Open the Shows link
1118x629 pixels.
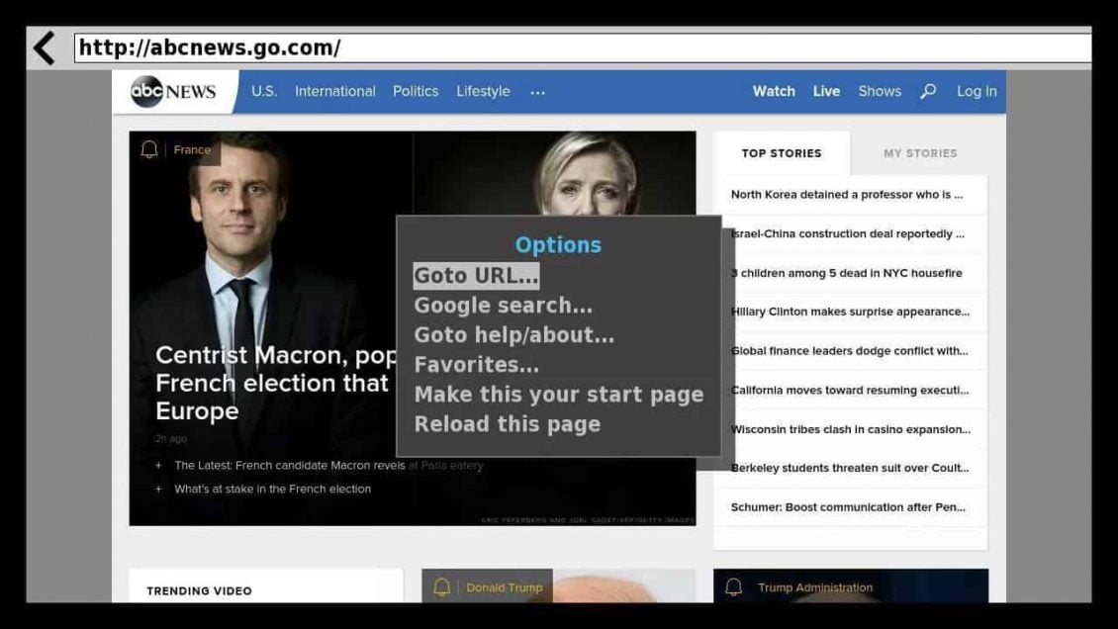tap(880, 91)
